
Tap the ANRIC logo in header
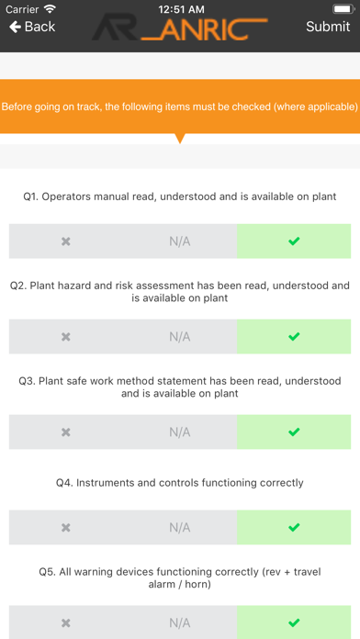click(x=180, y=27)
